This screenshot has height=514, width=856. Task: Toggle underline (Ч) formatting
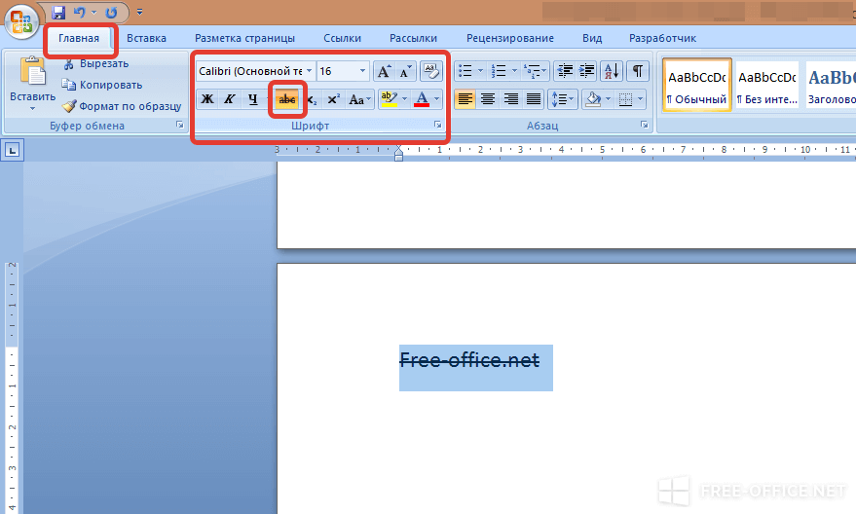coord(252,99)
